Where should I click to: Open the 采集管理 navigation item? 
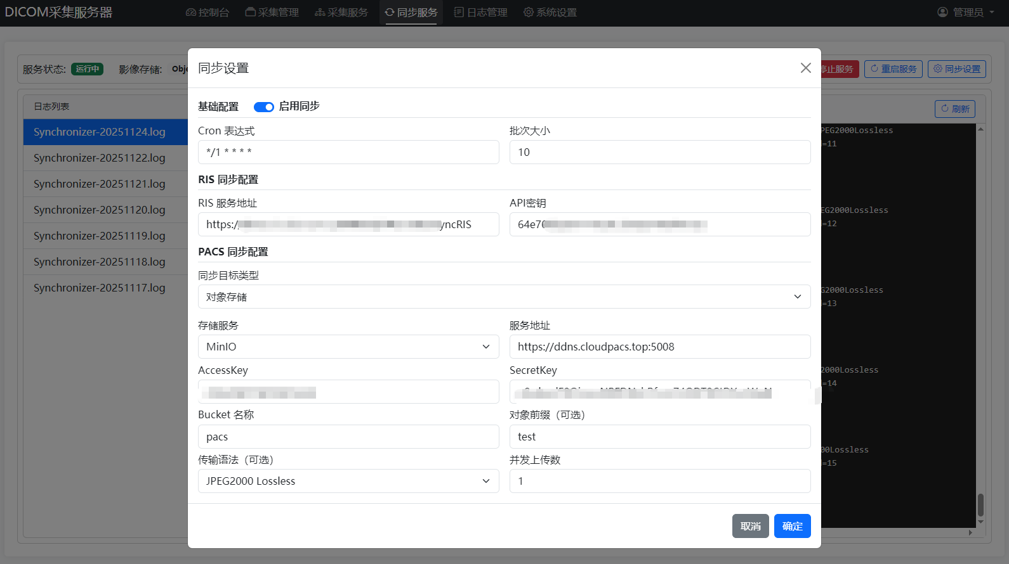coord(272,13)
